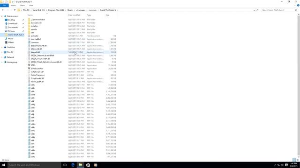Viewport: 300px width, 168px height.
Task: Open the Home ribbon tab
Action: 13,6
